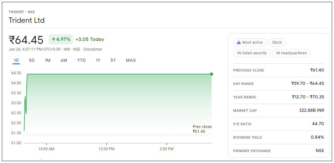Click the DIVIDEND YIELD label
334x163 pixels.
[x=248, y=137]
